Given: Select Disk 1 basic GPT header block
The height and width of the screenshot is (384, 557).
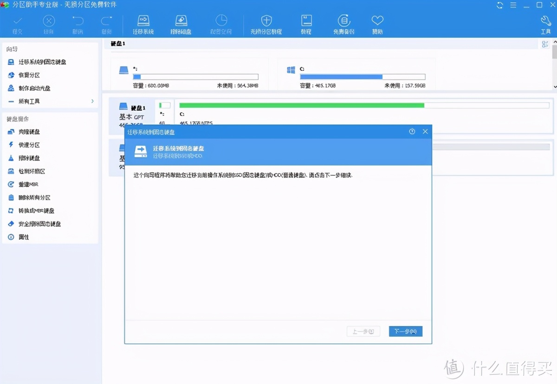Looking at the screenshot, I should [132, 115].
